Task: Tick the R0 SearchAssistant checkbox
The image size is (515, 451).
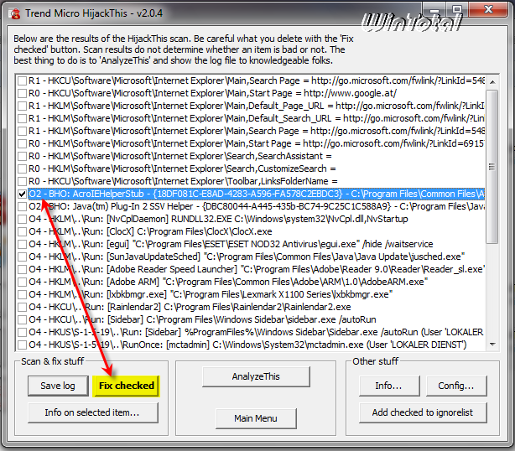Action: tap(22, 156)
